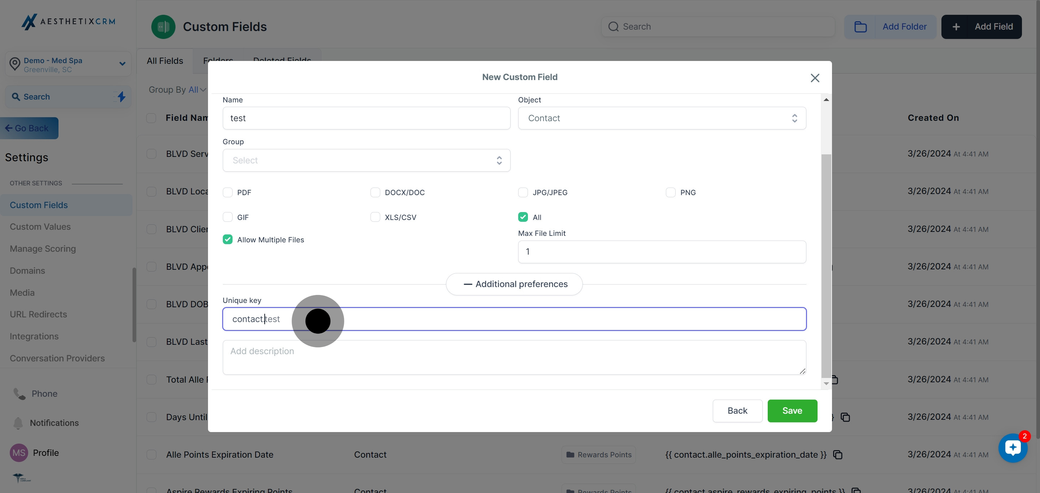This screenshot has height=493, width=1040.
Task: Open the Profile link
Action: point(46,453)
